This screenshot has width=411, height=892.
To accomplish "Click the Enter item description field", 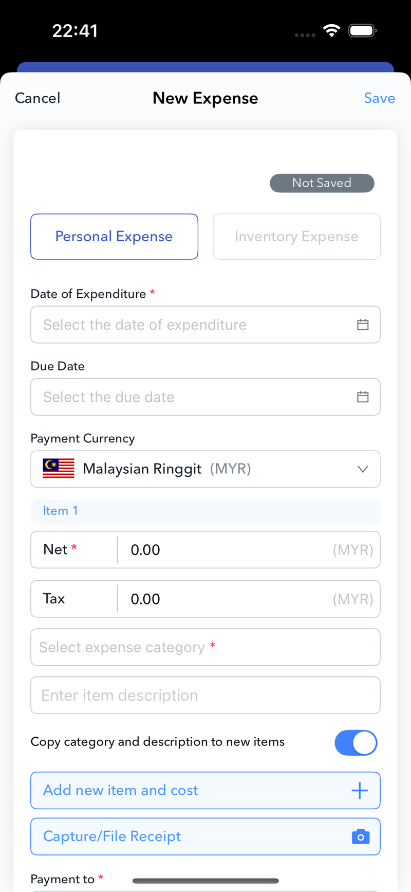I will pos(206,695).
